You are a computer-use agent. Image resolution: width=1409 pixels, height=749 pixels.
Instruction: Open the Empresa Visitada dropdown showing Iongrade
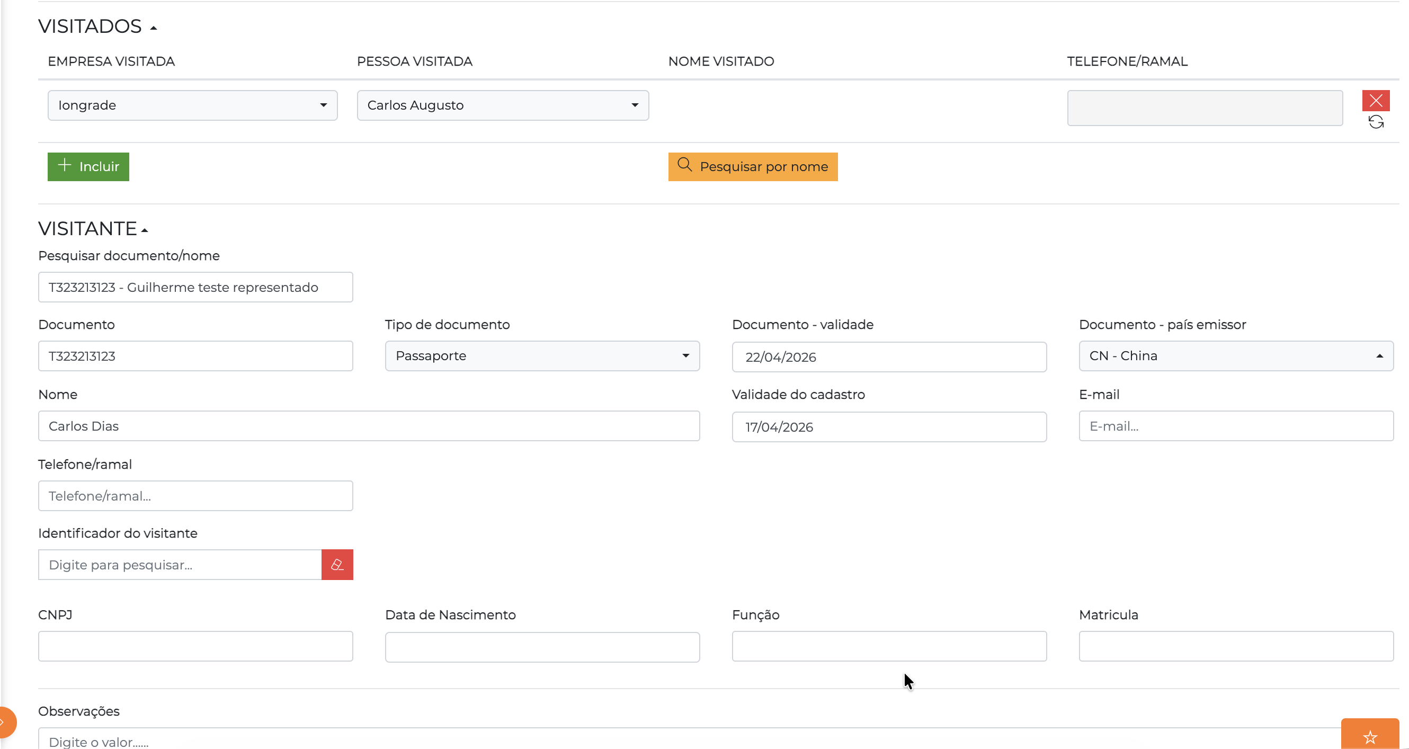[x=192, y=105]
